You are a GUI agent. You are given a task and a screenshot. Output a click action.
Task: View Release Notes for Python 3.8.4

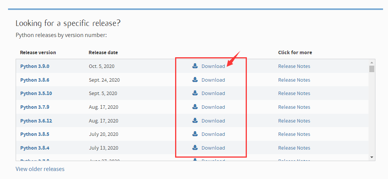click(x=294, y=148)
